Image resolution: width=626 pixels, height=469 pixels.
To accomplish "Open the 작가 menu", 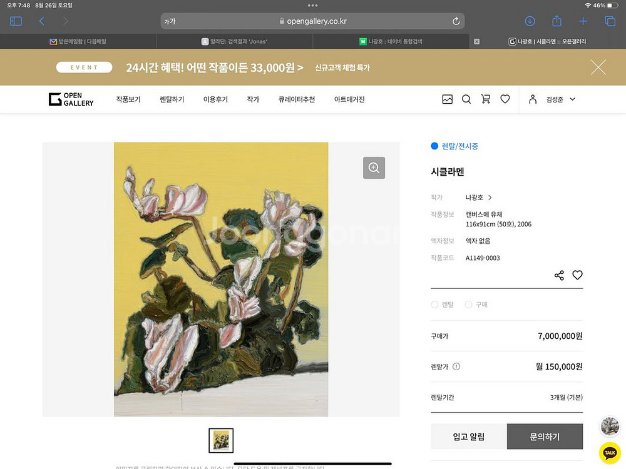I will 253,99.
